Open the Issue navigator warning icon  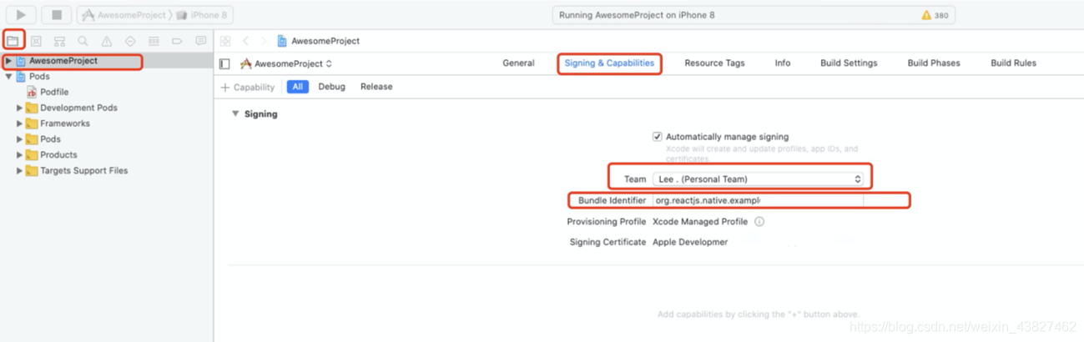[x=107, y=41]
